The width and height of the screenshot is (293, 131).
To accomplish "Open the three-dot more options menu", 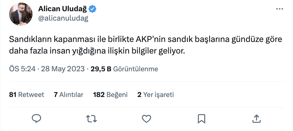I will (280, 9).
